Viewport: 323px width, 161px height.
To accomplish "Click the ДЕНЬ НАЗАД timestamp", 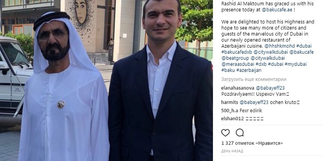I will (232, 151).
